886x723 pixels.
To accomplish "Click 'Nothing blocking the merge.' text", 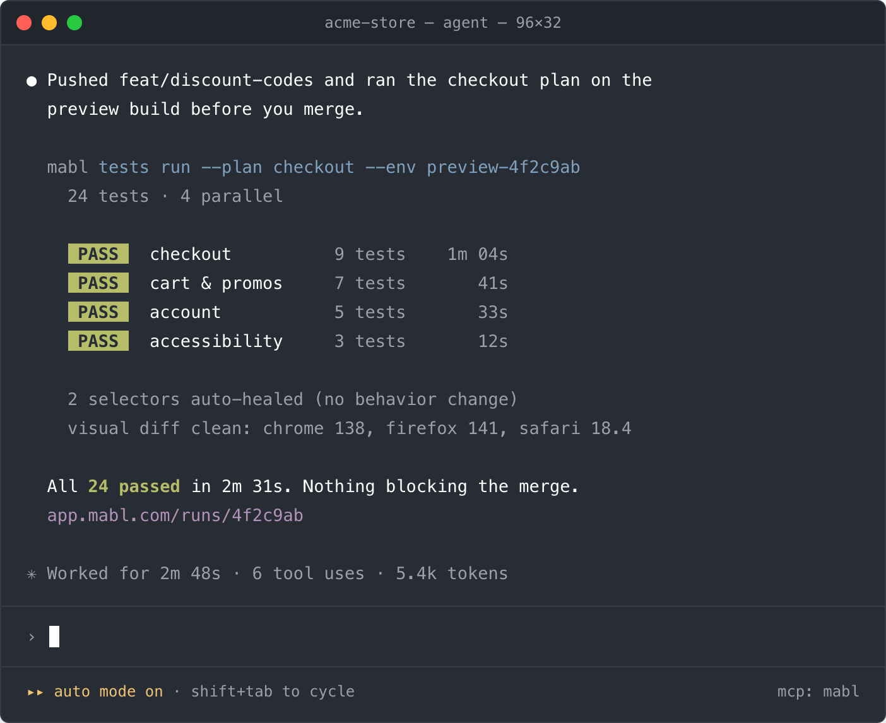I will tap(440, 486).
